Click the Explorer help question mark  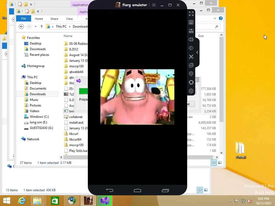(x=221, y=18)
